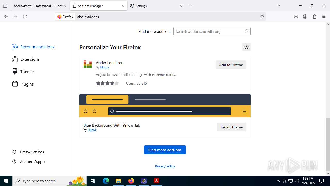Viewport: 330px width, 186px height.
Task: Launch Microsoft Edge from taskbar
Action: tap(106, 181)
